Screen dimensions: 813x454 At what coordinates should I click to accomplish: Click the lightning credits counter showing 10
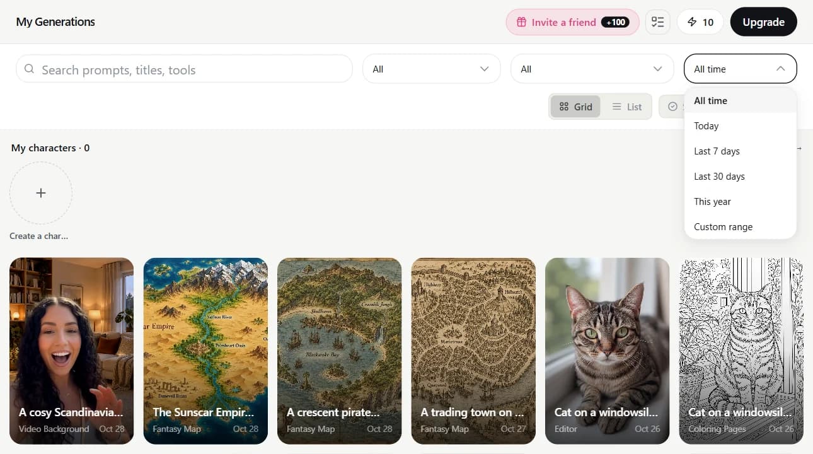700,22
